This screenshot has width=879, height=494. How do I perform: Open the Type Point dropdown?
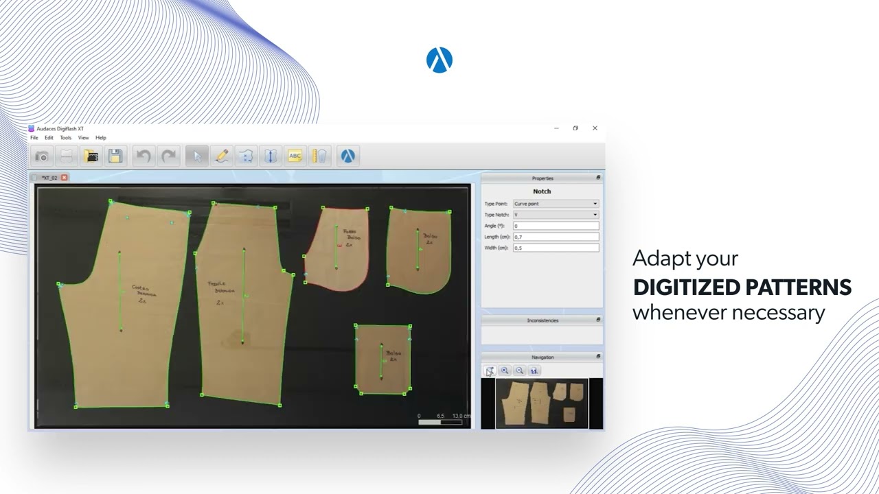pos(556,204)
